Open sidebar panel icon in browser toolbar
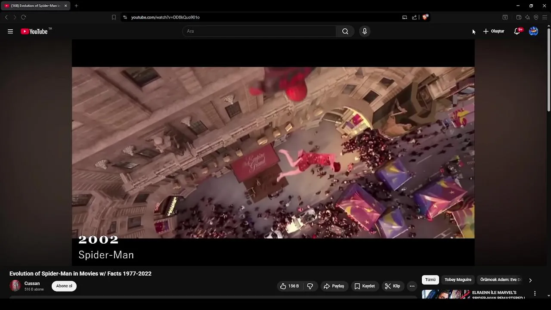 pos(505,17)
